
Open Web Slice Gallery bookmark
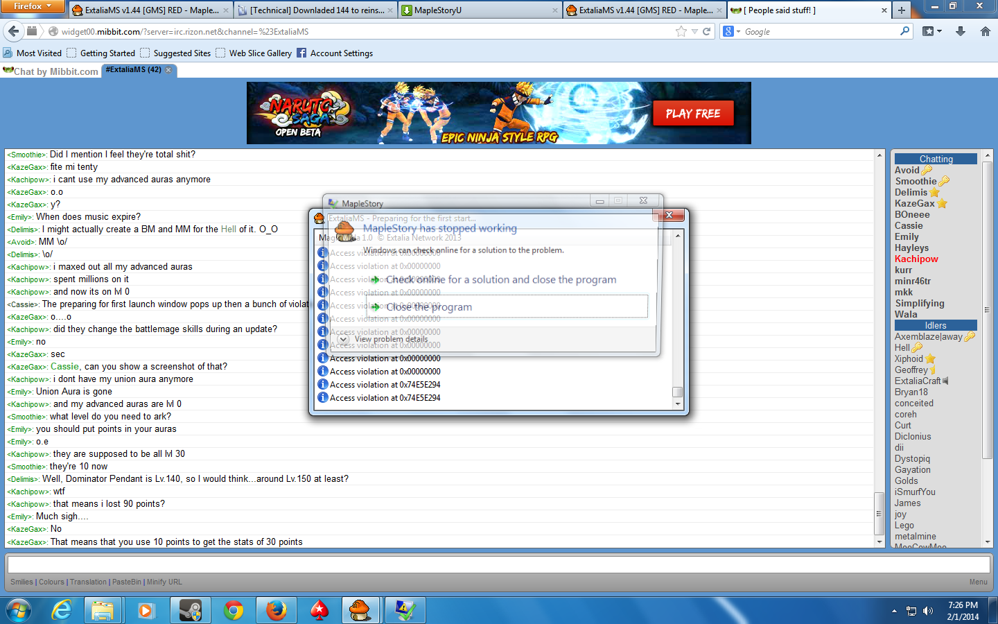point(254,53)
